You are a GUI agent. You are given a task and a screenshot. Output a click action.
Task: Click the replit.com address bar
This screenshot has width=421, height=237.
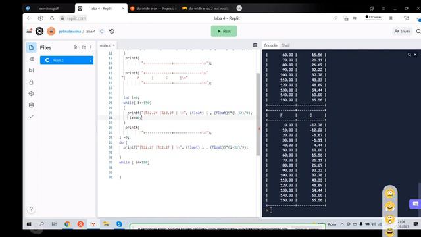click(73, 18)
